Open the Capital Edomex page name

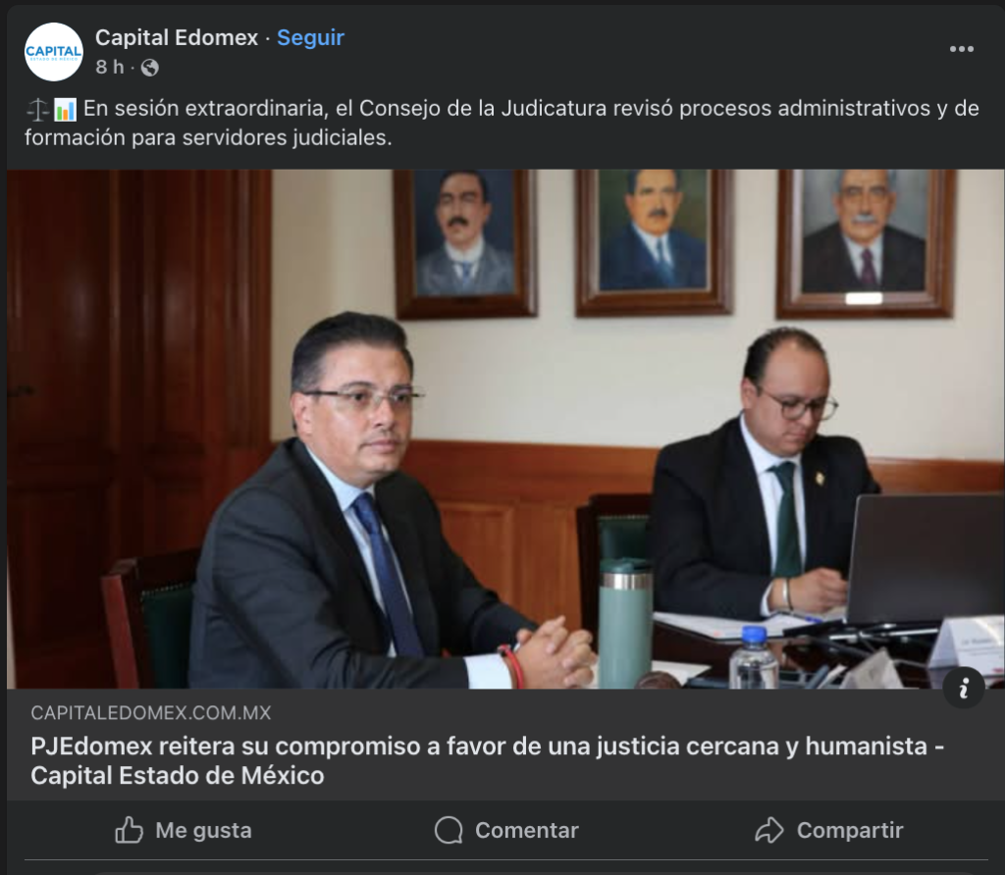177,38
